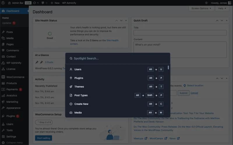Image resolution: width=233 pixels, height=145 pixels.
Task: Click the WordPress logo in admin bar
Action: coord(3,3)
